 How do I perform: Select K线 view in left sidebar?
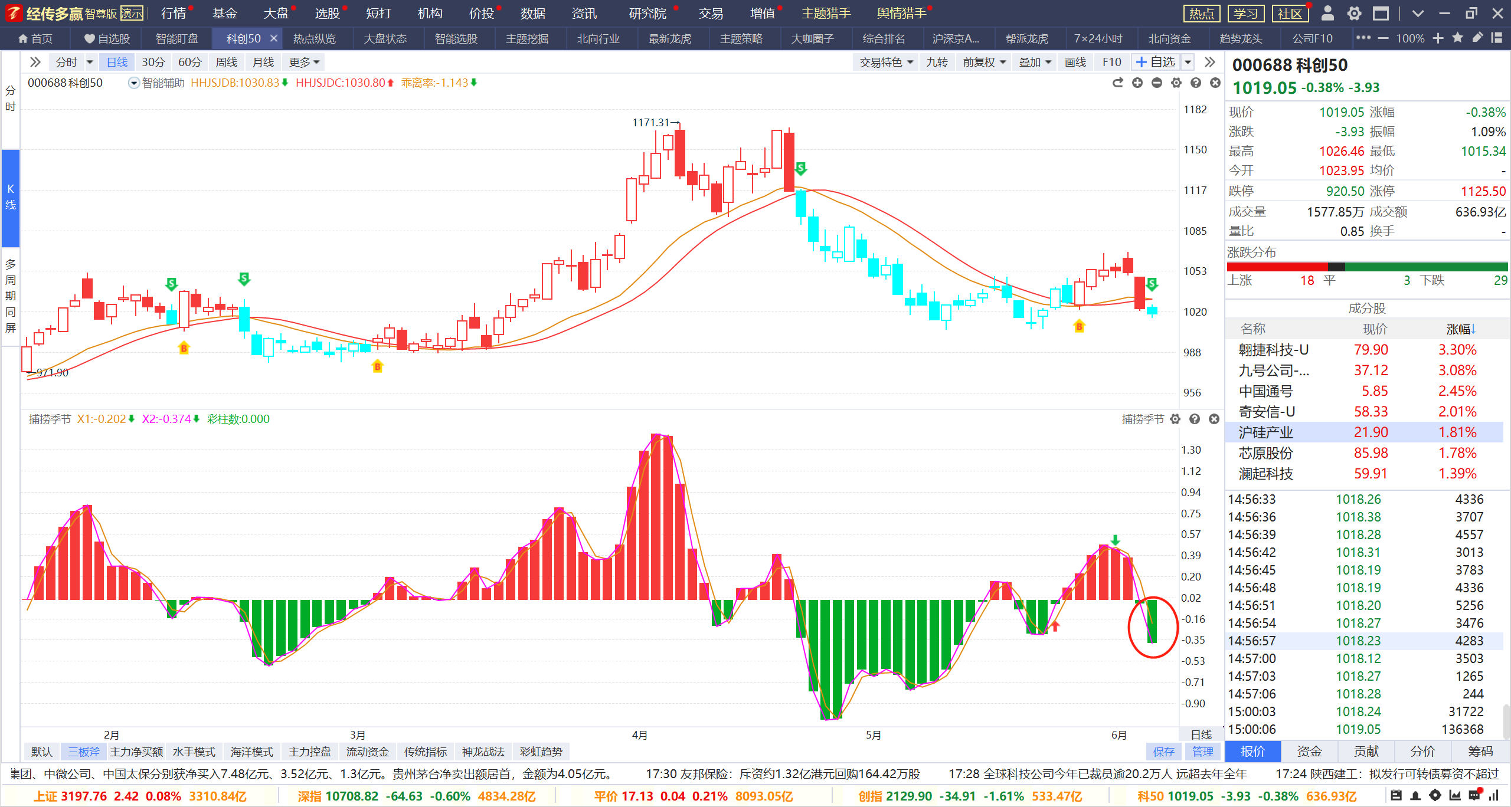pos(11,197)
